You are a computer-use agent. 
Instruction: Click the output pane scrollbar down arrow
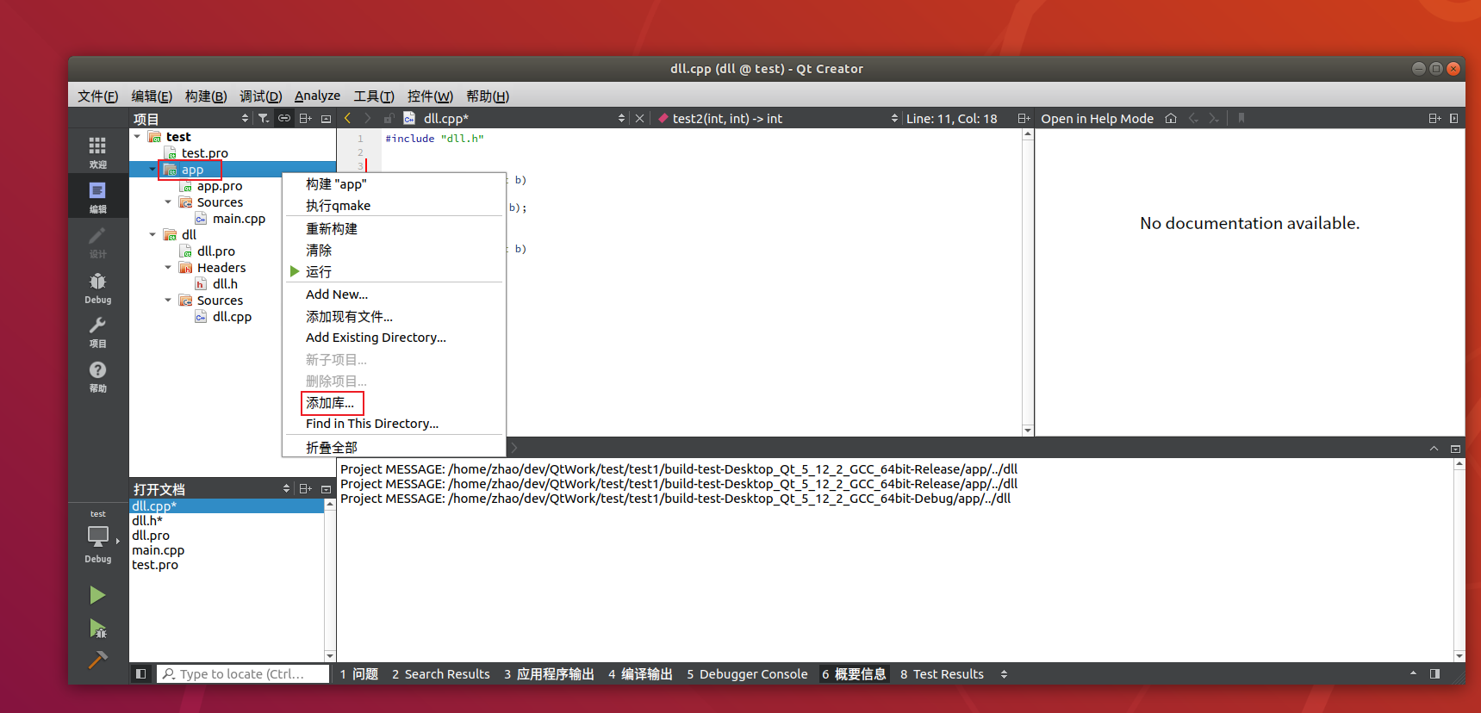tap(1459, 656)
